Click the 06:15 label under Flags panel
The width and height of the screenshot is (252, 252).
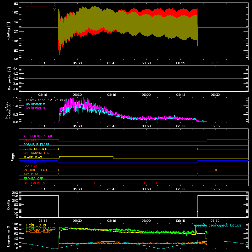point(180,189)
